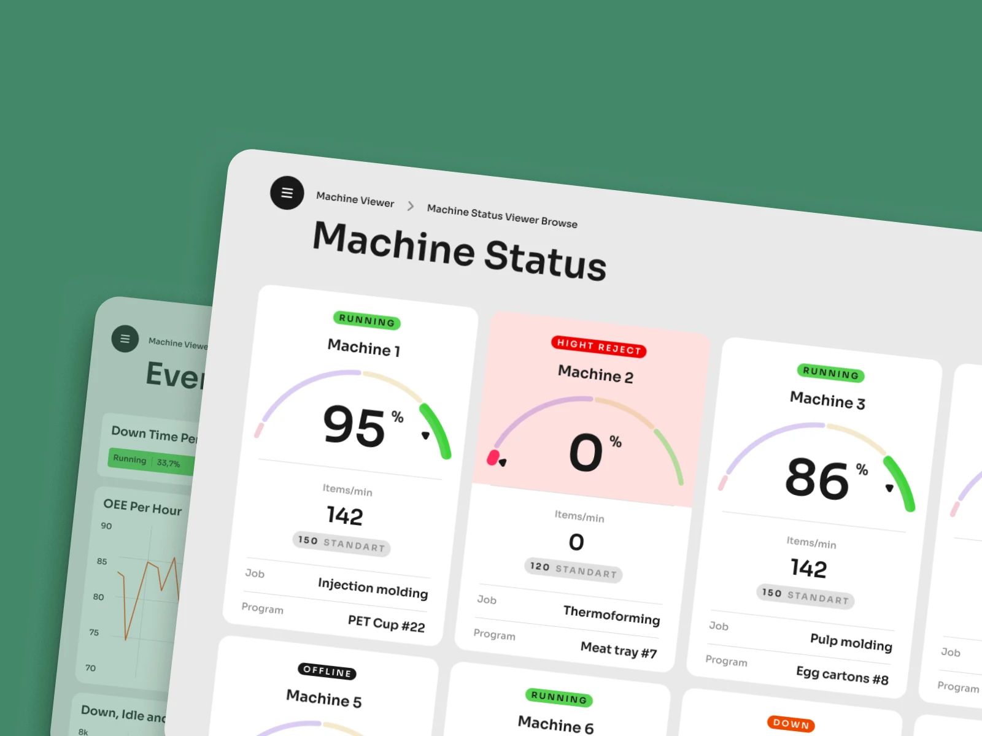Click the 120 STANDART pill on Machine 2
The height and width of the screenshot is (736, 982).
[x=573, y=569]
